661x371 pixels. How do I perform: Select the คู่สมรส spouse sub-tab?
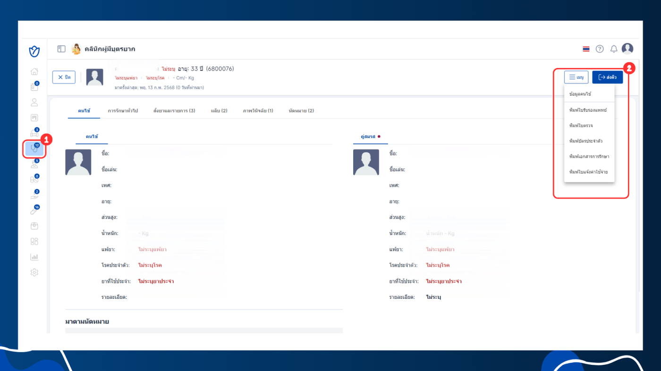pos(370,137)
